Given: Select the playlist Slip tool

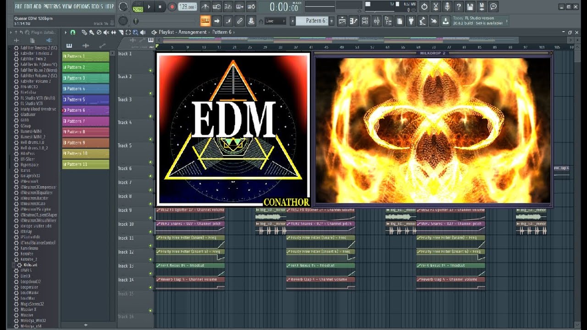Looking at the screenshot, I should click(x=114, y=33).
